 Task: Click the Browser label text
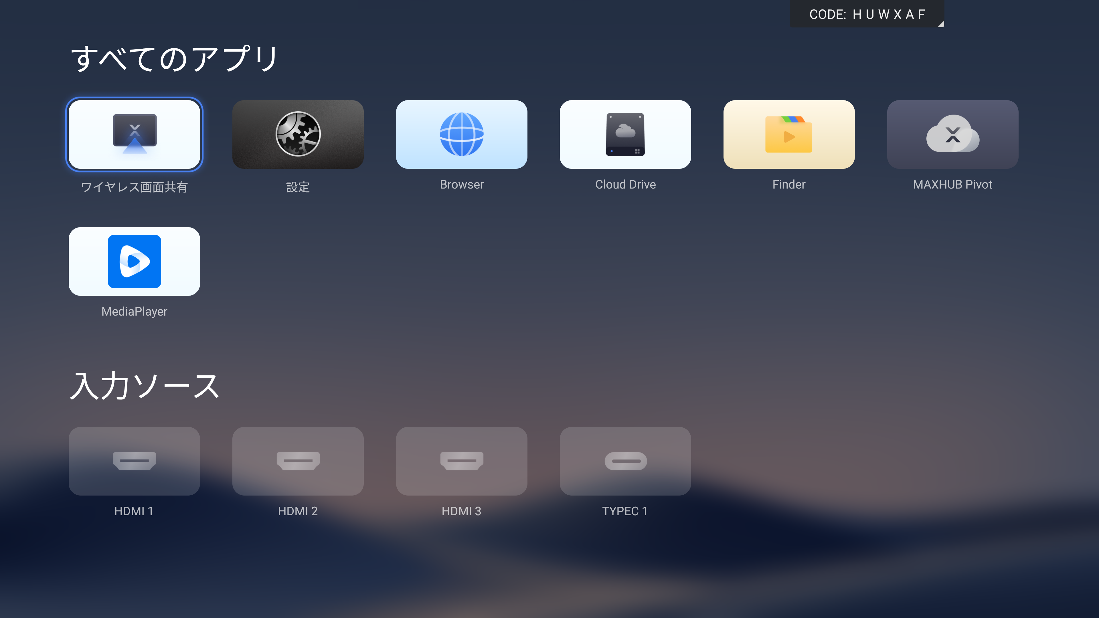(x=462, y=184)
